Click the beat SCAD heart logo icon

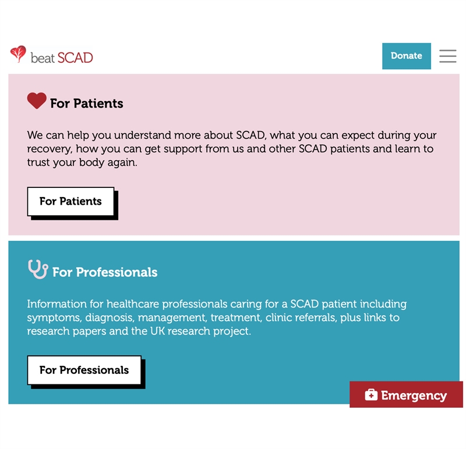point(18,54)
